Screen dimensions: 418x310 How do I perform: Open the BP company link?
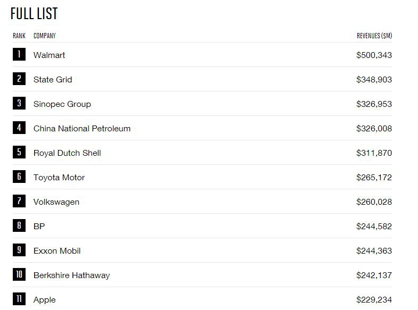39,227
